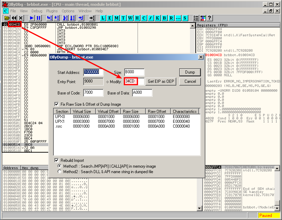Click the Start Address input field
282x220 pixels.
[93, 72]
